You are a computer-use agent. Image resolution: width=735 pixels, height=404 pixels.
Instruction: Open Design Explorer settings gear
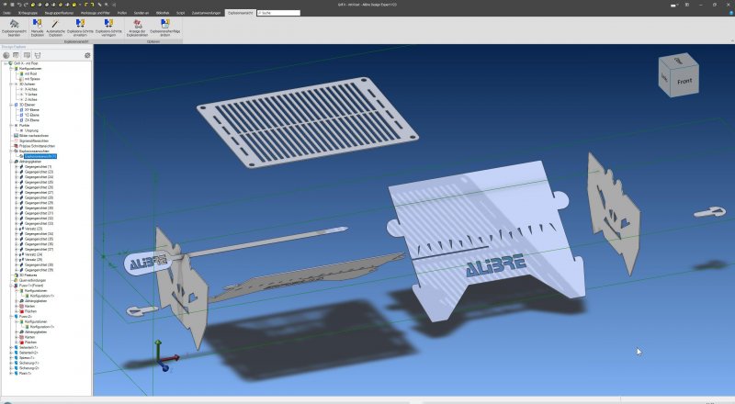87,55
